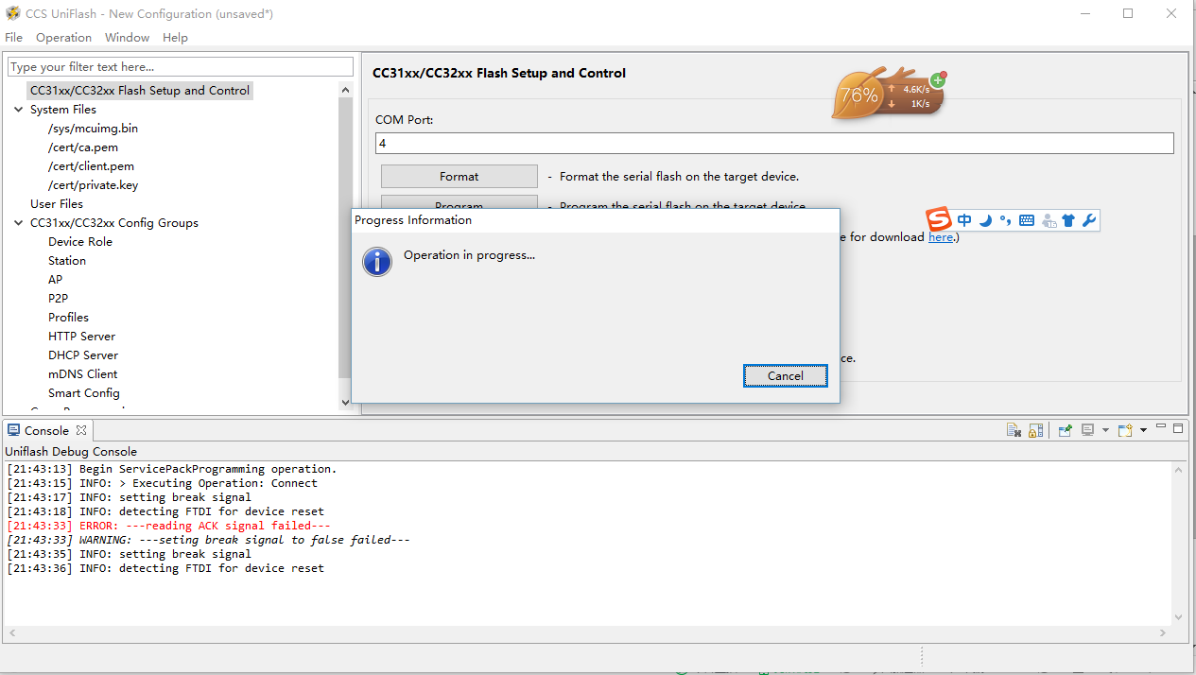1196x675 pixels.
Task: Click the blue info icon in Progress dialog
Action: coord(377,262)
